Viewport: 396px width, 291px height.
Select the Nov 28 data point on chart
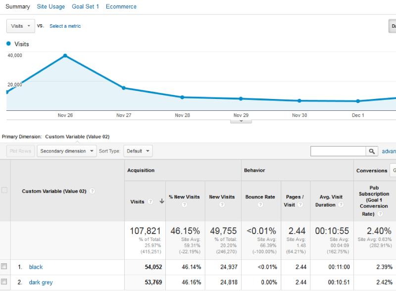click(182, 97)
